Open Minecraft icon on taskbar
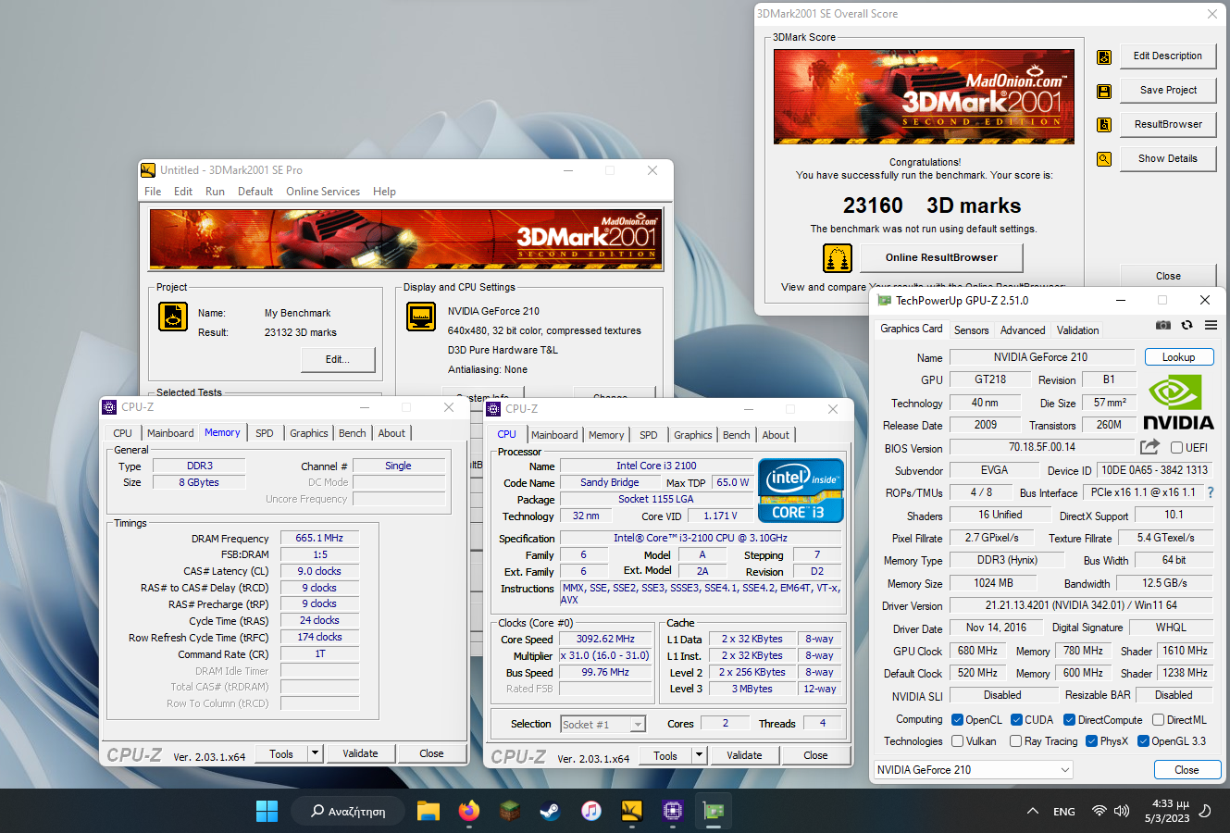The image size is (1230, 833). [x=509, y=811]
